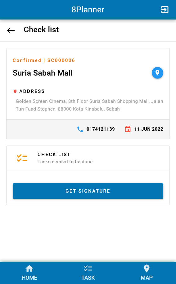Select the MAP tab label
The width and height of the screenshot is (176, 284).
pos(147,278)
